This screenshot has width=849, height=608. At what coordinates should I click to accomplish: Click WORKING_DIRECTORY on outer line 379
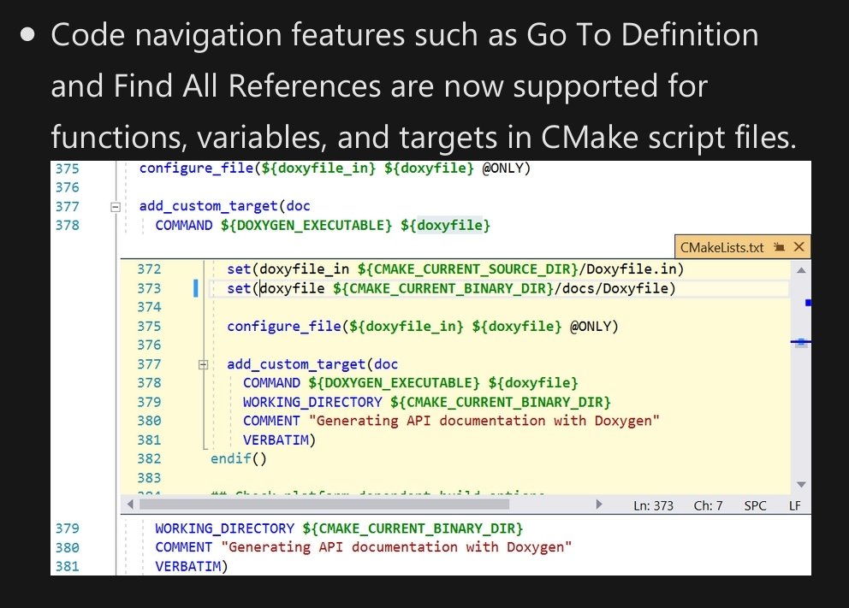(x=225, y=528)
